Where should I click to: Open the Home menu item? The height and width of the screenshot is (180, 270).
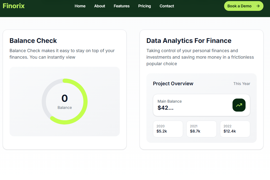tap(80, 6)
